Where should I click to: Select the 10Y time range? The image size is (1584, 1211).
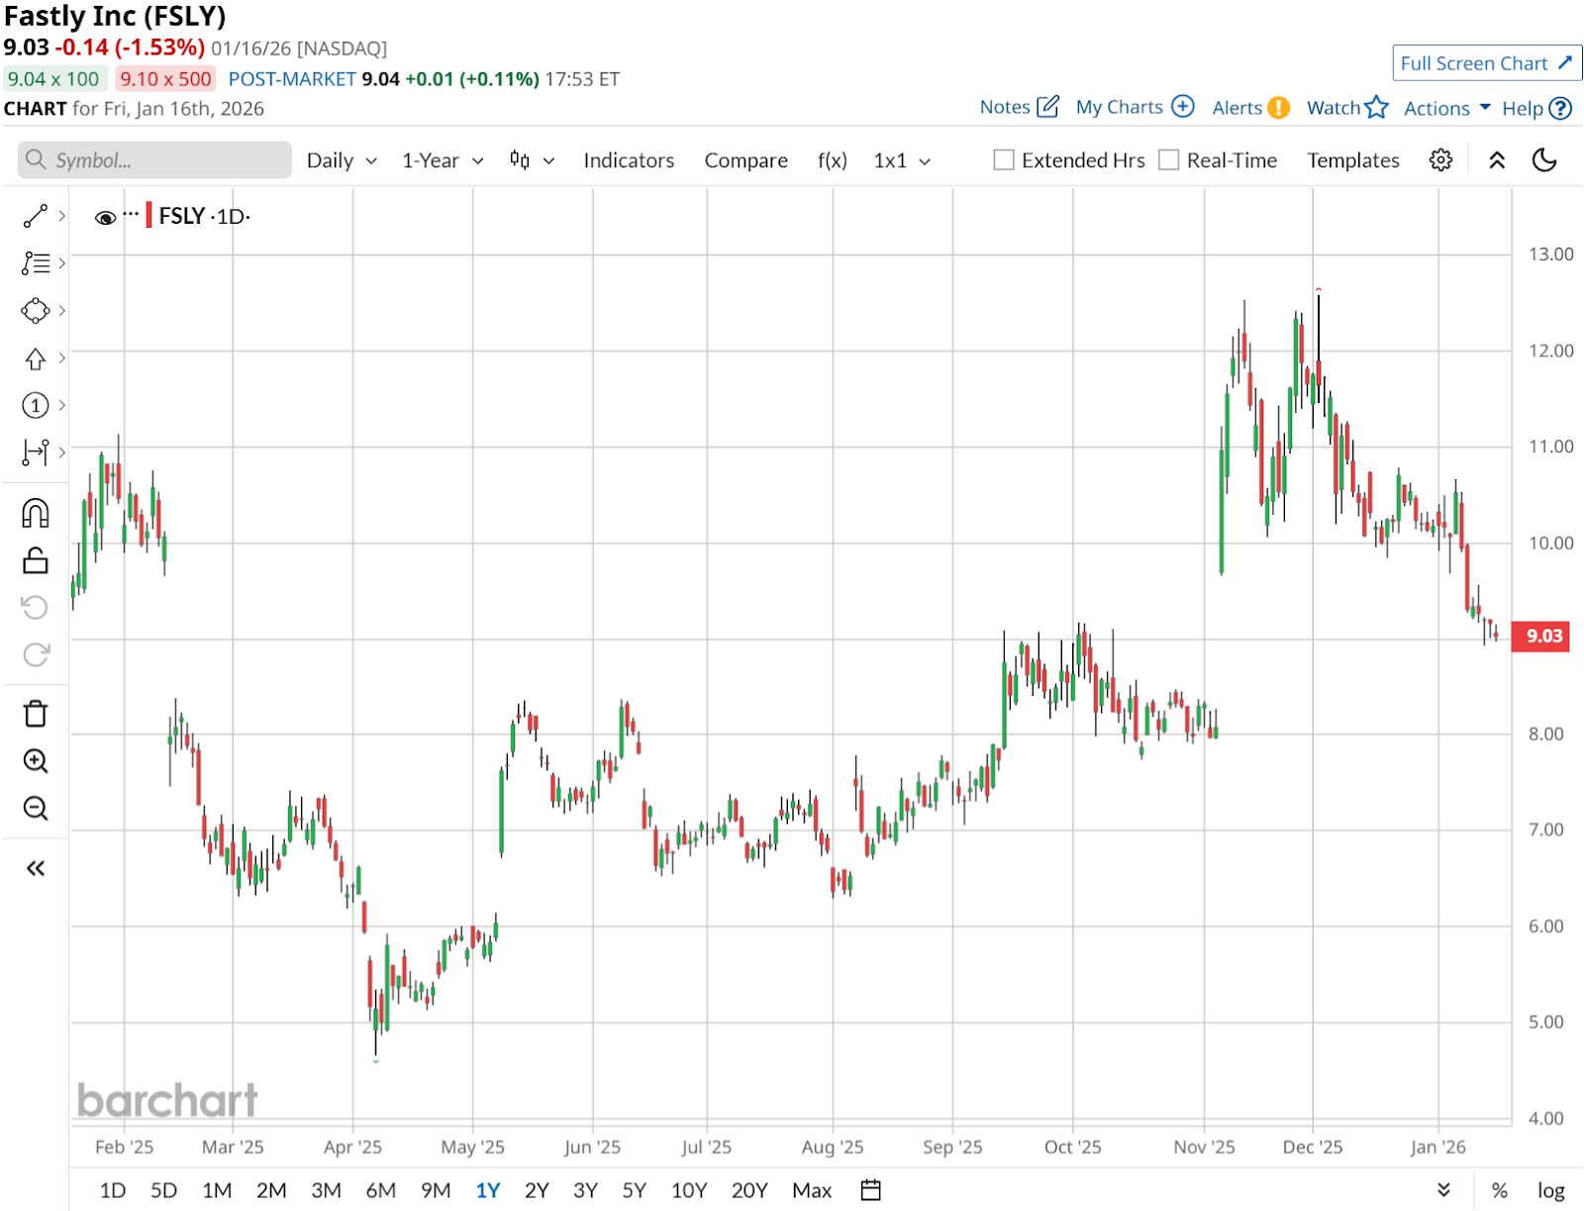tap(689, 1190)
